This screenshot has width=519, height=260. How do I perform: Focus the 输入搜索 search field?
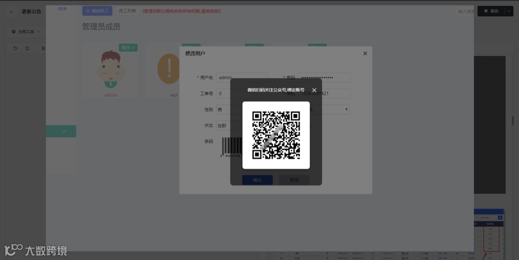pyautogui.click(x=465, y=11)
